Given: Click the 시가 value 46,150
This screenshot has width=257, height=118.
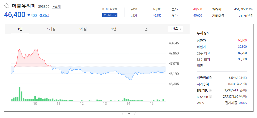Looking at the screenshot, I should pyautogui.click(x=157, y=16).
